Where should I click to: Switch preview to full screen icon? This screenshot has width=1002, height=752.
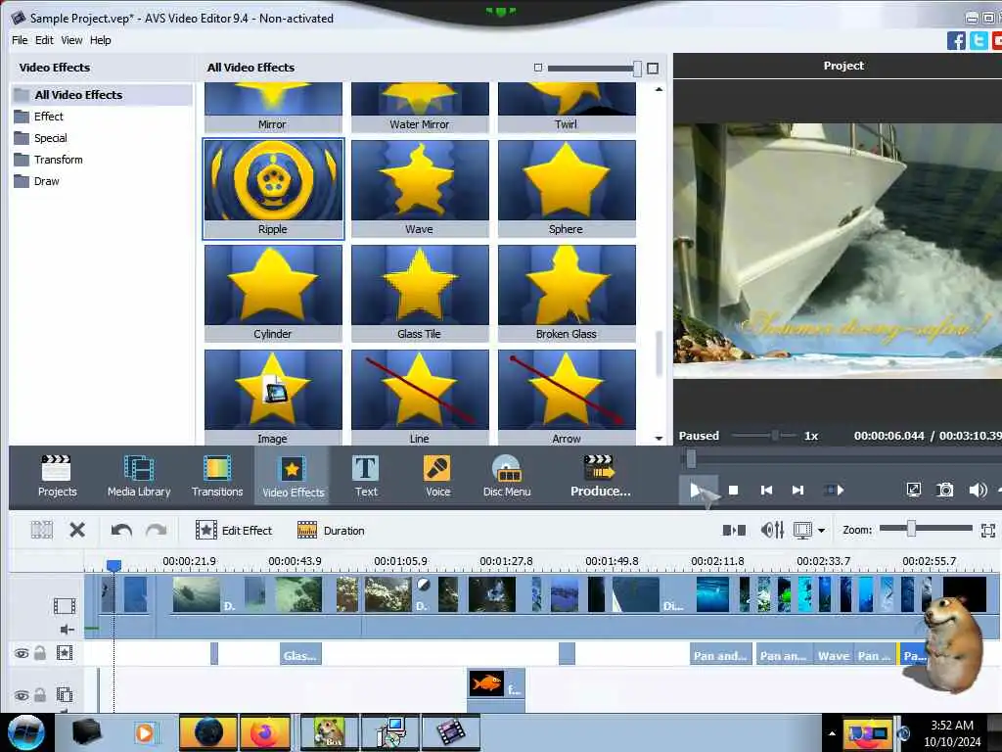click(914, 490)
